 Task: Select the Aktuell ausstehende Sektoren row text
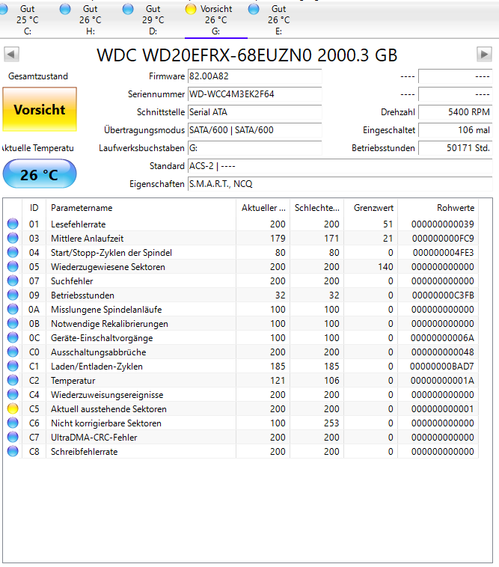108,409
